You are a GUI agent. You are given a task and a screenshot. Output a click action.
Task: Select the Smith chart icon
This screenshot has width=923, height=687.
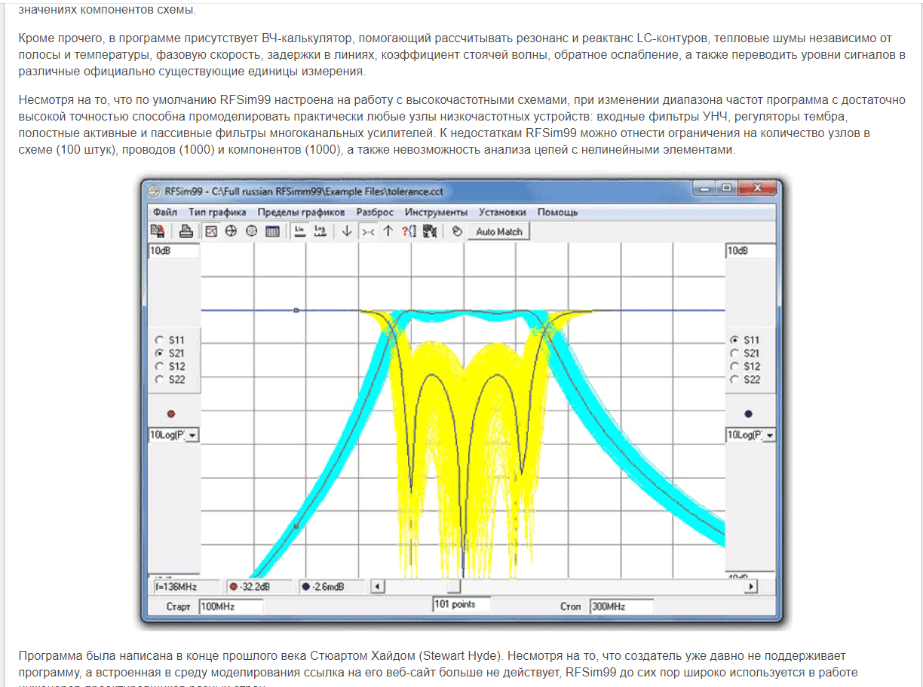[232, 231]
